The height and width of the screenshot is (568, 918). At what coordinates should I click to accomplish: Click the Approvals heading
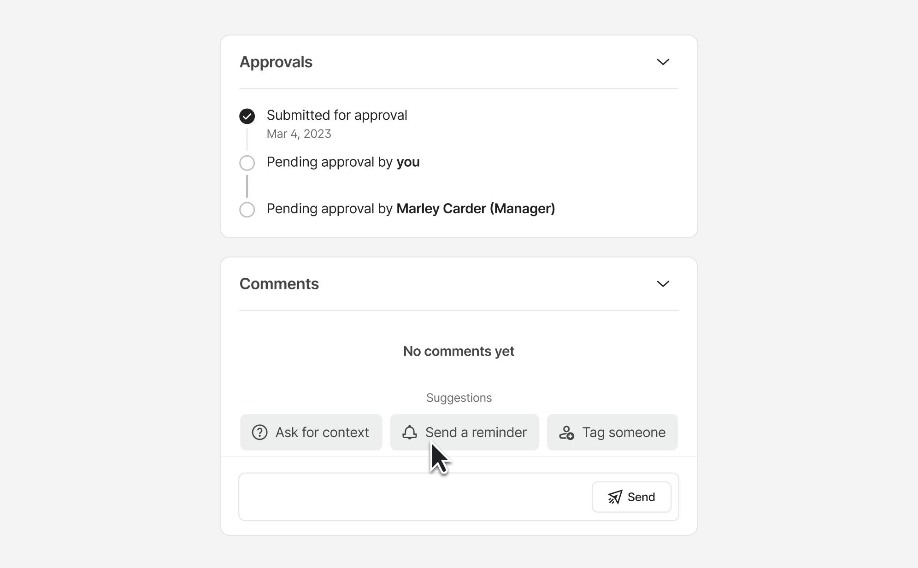pos(276,62)
